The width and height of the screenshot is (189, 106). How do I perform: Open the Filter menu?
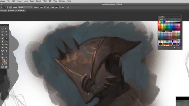coord(45,1)
